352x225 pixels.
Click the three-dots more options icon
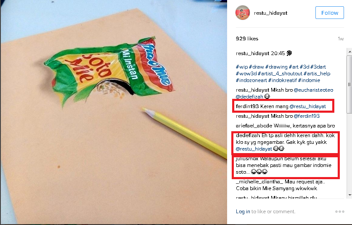click(x=339, y=212)
